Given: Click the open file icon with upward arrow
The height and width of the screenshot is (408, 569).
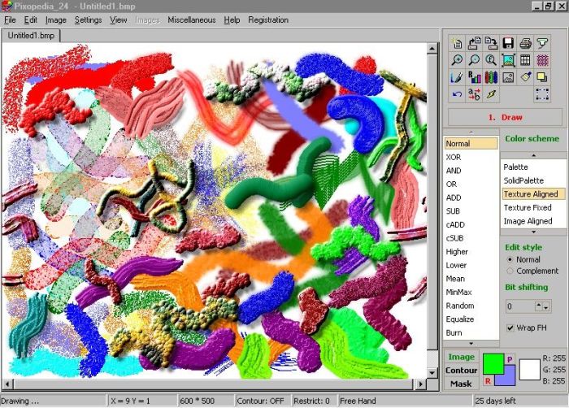Looking at the screenshot, I should click(474, 43).
